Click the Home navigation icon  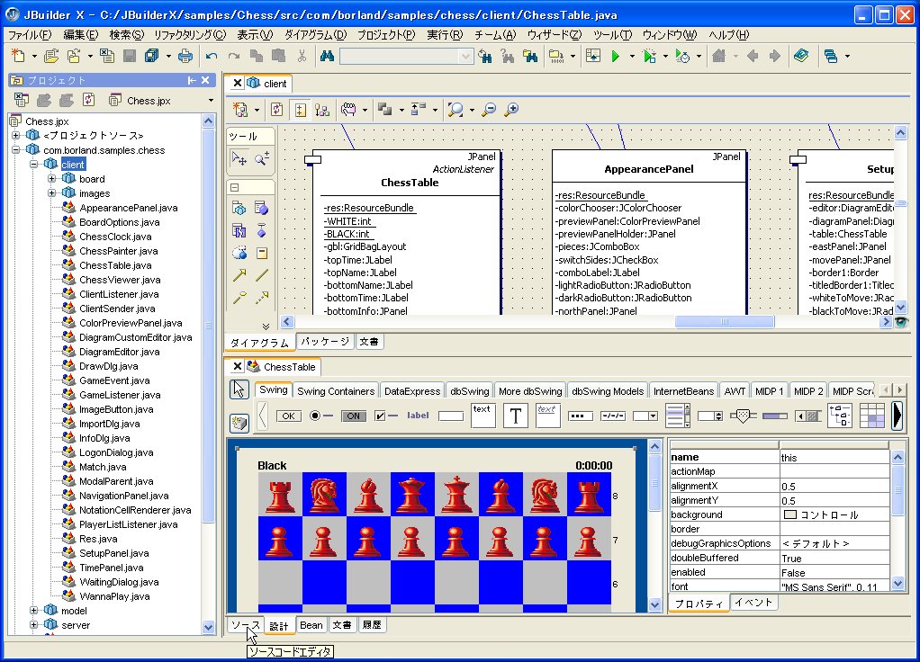point(718,57)
